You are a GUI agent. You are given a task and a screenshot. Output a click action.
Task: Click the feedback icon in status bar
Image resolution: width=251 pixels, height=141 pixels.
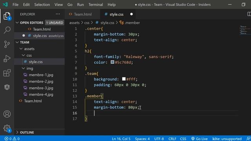click(248, 139)
